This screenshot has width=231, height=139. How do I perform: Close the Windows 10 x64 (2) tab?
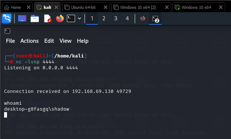click(x=167, y=7)
